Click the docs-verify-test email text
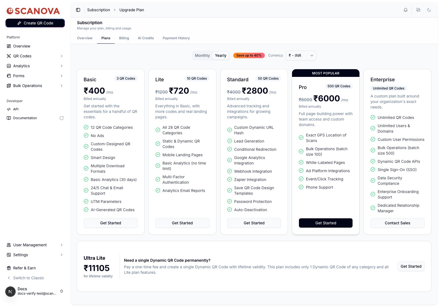The width and height of the screenshot is (440, 307). tap(37, 294)
